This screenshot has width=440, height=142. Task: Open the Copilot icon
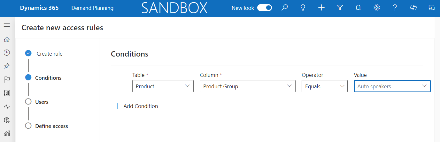pos(413,8)
